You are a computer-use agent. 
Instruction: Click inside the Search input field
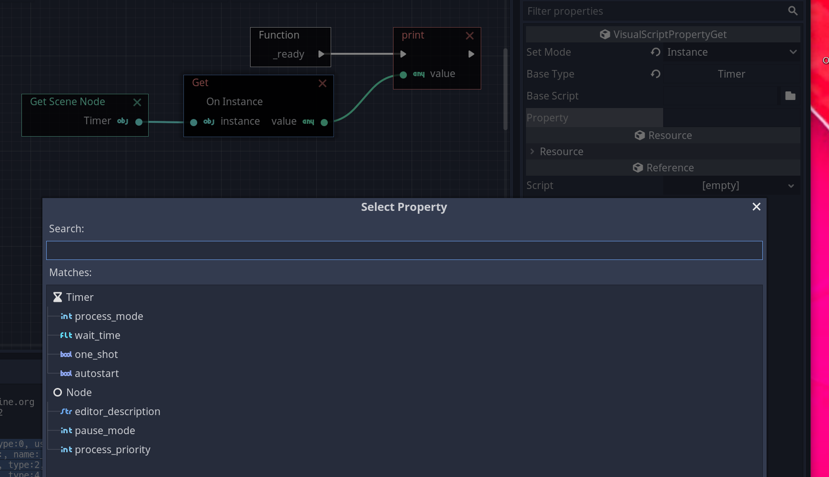click(x=404, y=250)
